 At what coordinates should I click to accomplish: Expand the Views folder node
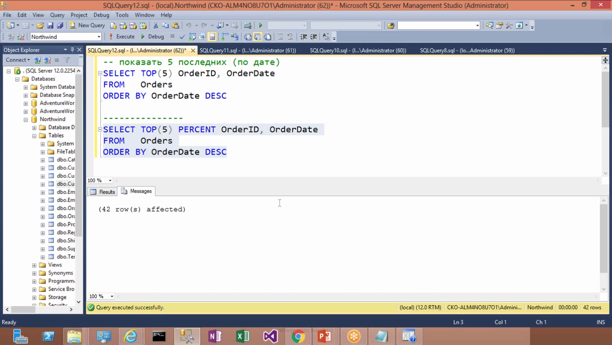34,265
